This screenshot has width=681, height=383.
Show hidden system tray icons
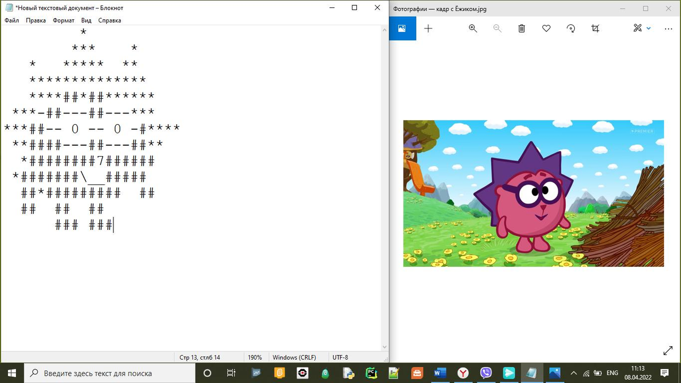(x=573, y=373)
